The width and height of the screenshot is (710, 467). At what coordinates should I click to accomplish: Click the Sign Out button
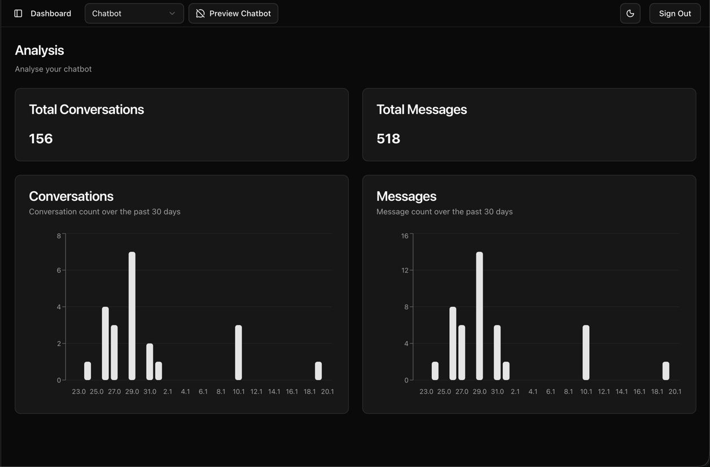tap(675, 14)
